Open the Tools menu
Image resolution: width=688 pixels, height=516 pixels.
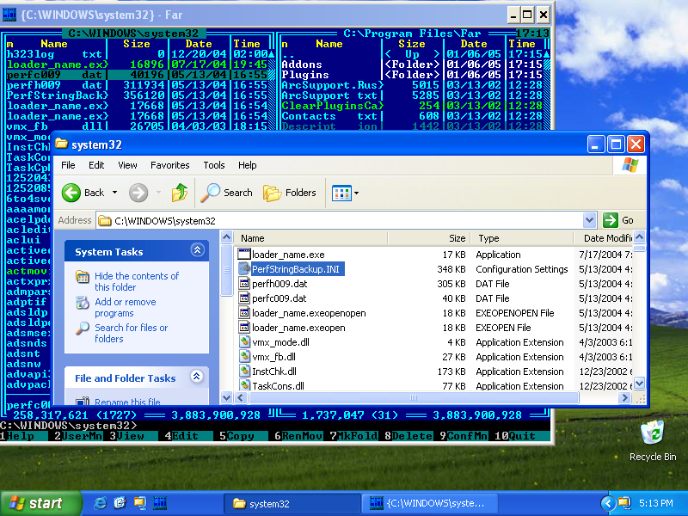pos(213,165)
